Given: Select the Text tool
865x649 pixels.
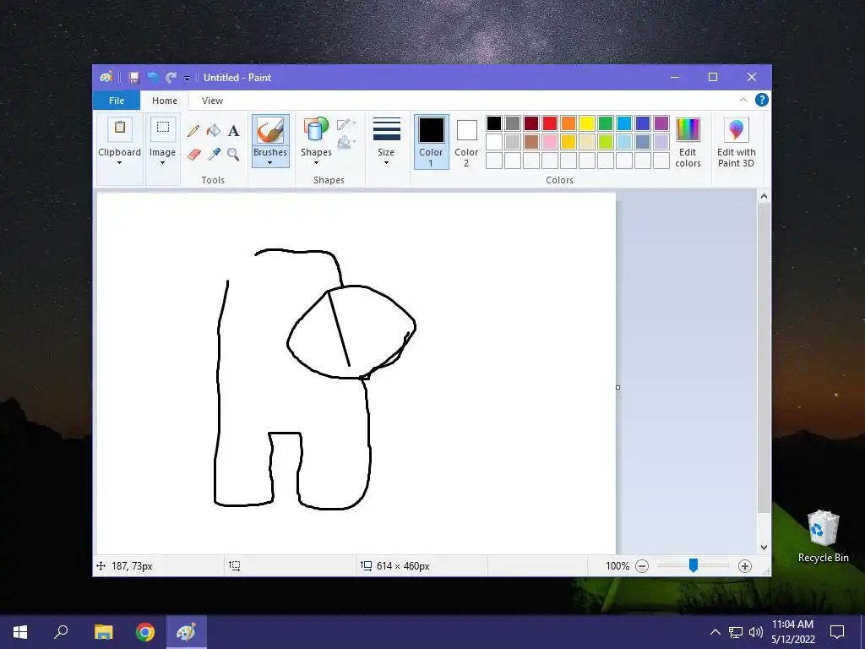Looking at the screenshot, I should (233, 131).
